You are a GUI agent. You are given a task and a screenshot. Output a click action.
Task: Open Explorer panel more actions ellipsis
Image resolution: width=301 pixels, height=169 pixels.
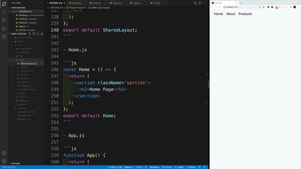pyautogui.click(x=40, y=3)
